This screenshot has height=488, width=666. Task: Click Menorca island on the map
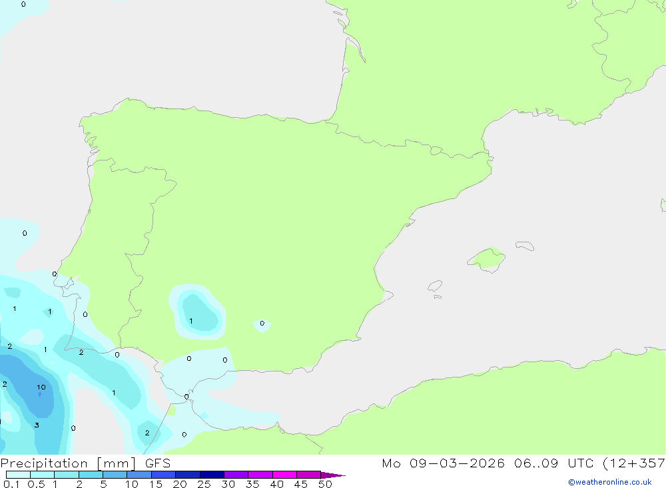point(525,246)
